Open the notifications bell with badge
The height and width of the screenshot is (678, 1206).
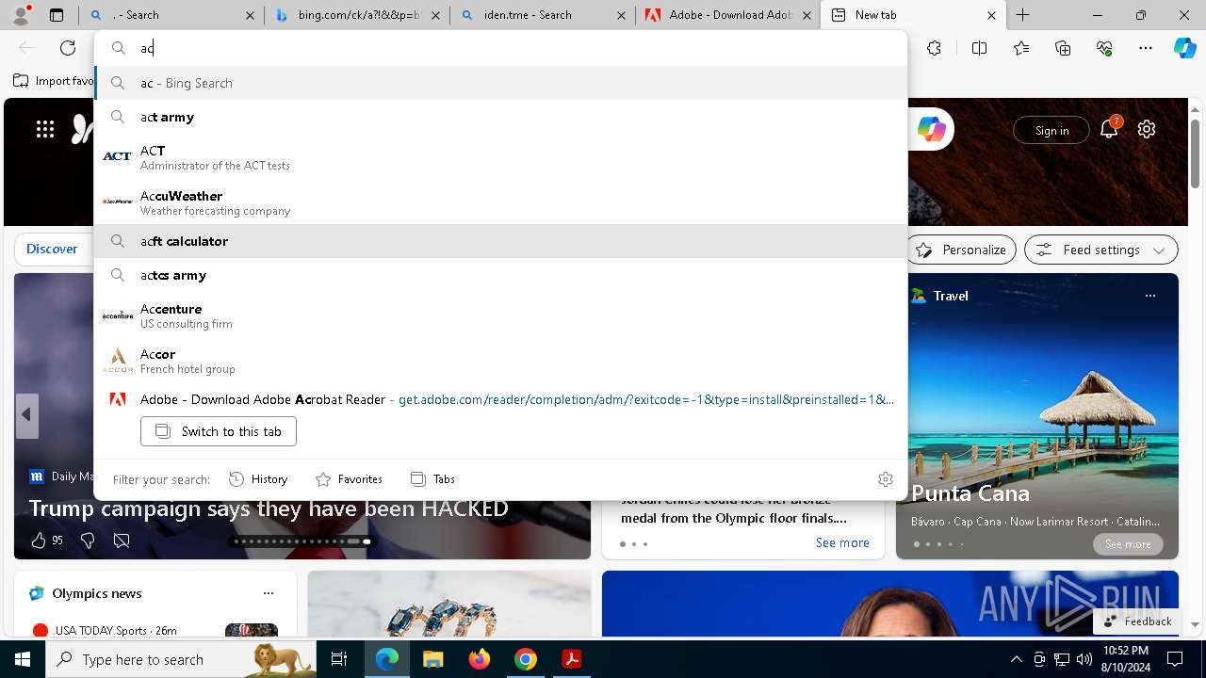click(x=1109, y=129)
